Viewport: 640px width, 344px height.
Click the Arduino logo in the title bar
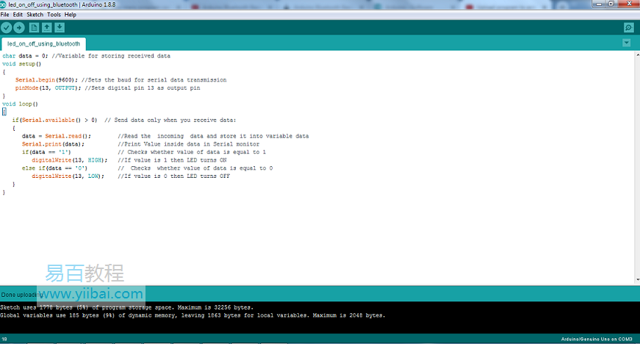3,4
